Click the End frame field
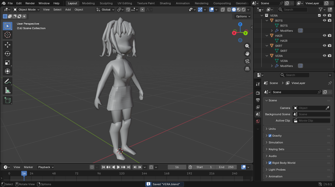The width and height of the screenshot is (335, 187). pyautogui.click(x=226, y=167)
